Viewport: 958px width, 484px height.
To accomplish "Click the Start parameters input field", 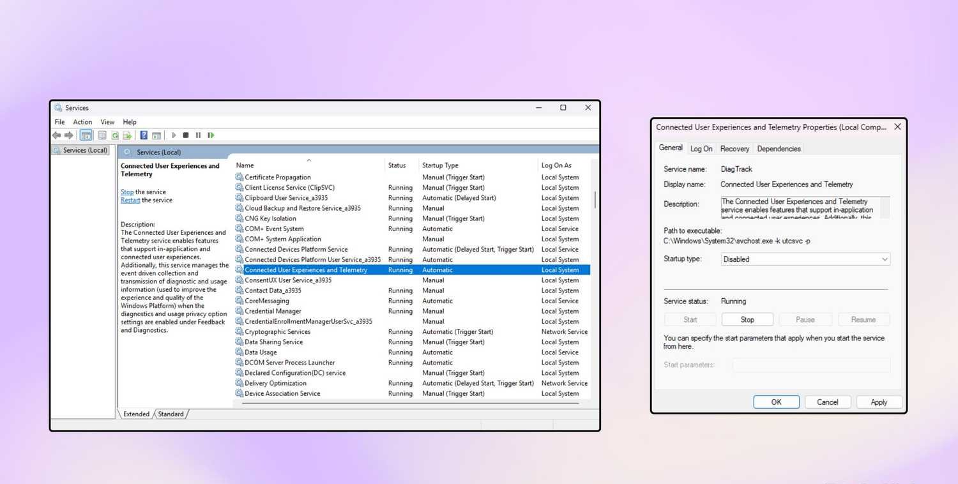I will 811,364.
